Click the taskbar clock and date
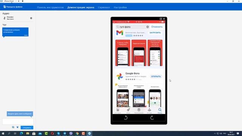242x136 pixels. pos(231,133)
